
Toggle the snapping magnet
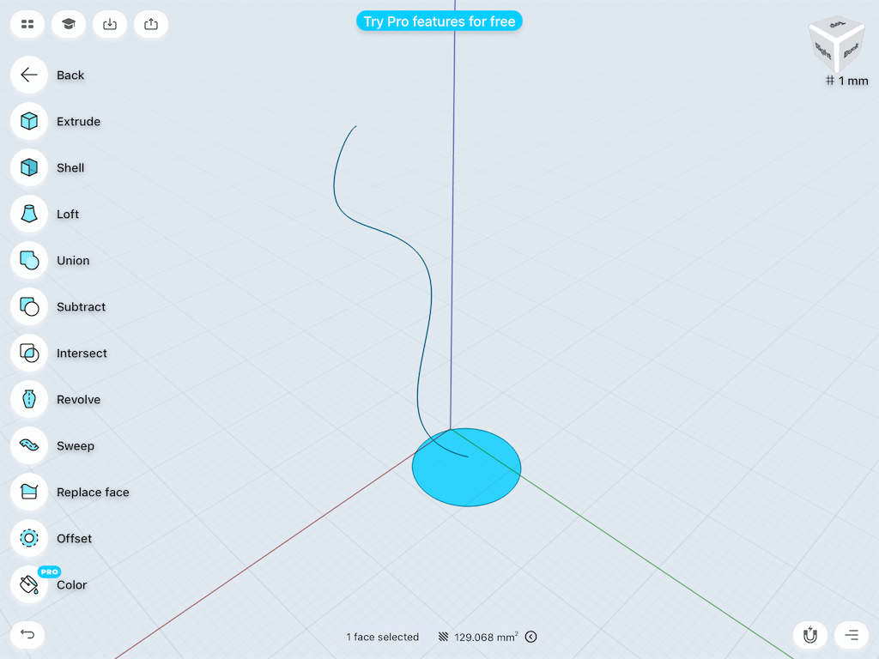pyautogui.click(x=810, y=635)
